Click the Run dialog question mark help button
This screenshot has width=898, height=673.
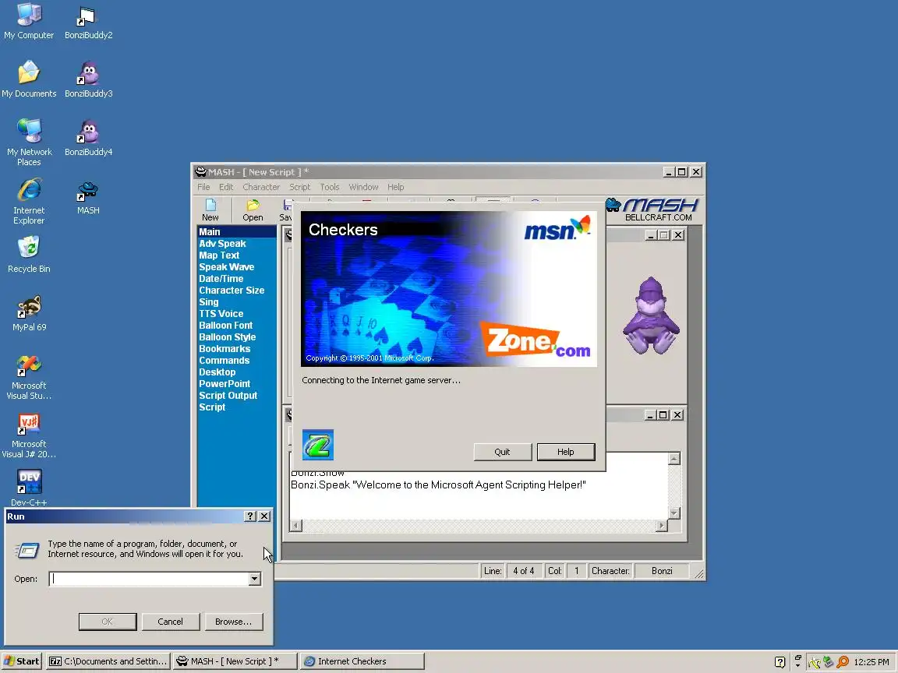pyautogui.click(x=249, y=516)
